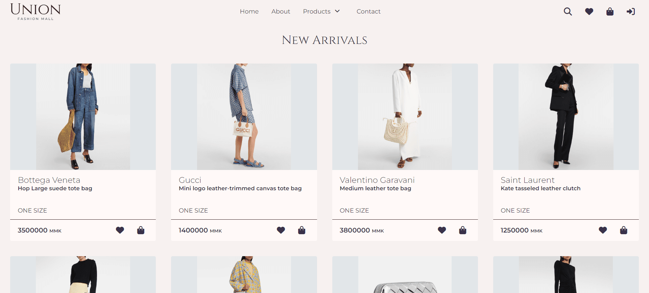The width and height of the screenshot is (649, 293).
Task: Open the Contact page link
Action: [368, 11]
